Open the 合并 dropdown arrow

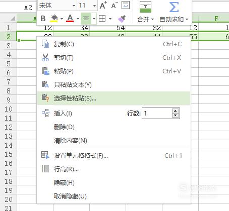click(152, 20)
